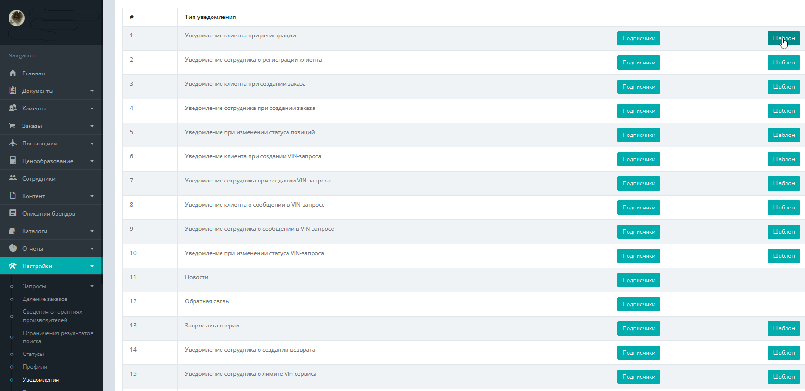Click the clipboard icon for Документы
Screen dimensions: 805x391
(x=13, y=91)
